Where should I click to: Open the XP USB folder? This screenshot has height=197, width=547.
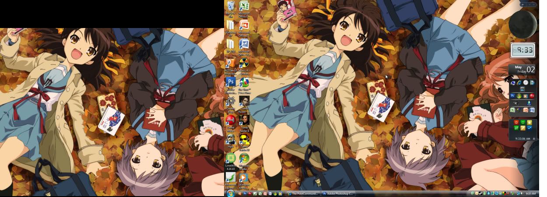tap(231, 47)
